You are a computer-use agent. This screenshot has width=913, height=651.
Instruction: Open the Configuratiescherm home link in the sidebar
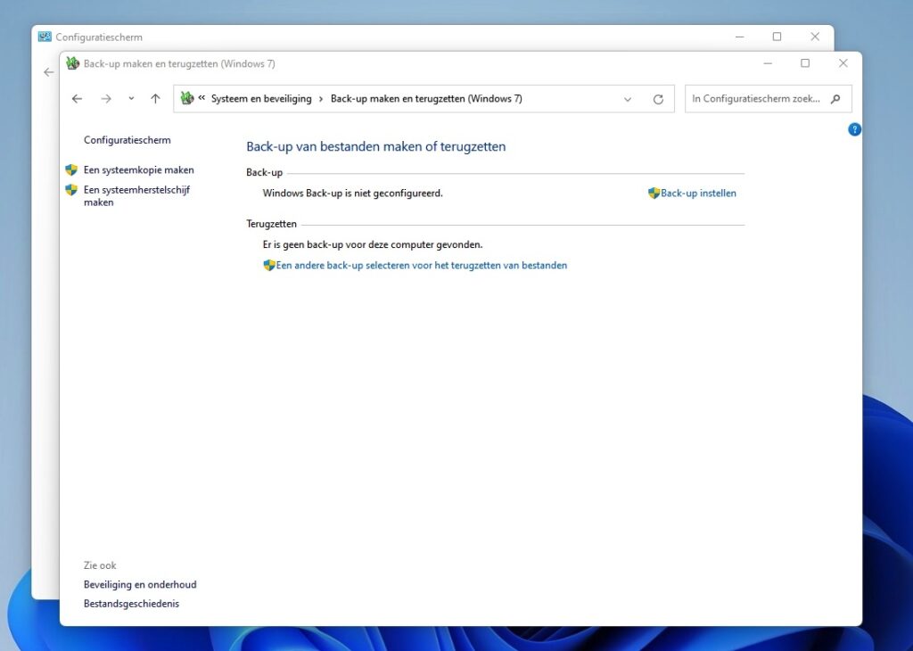pos(127,140)
